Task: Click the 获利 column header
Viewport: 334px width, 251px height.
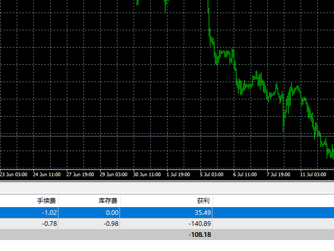Action: (x=166, y=201)
